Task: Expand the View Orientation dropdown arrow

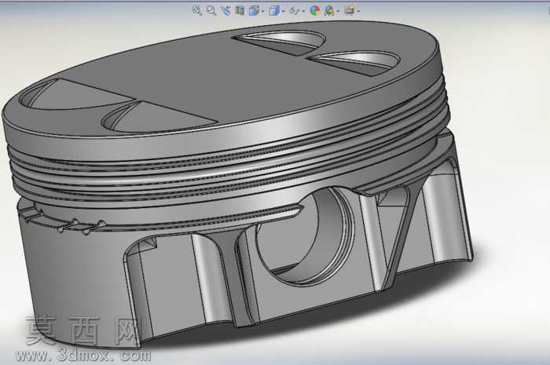Action: 262,11
